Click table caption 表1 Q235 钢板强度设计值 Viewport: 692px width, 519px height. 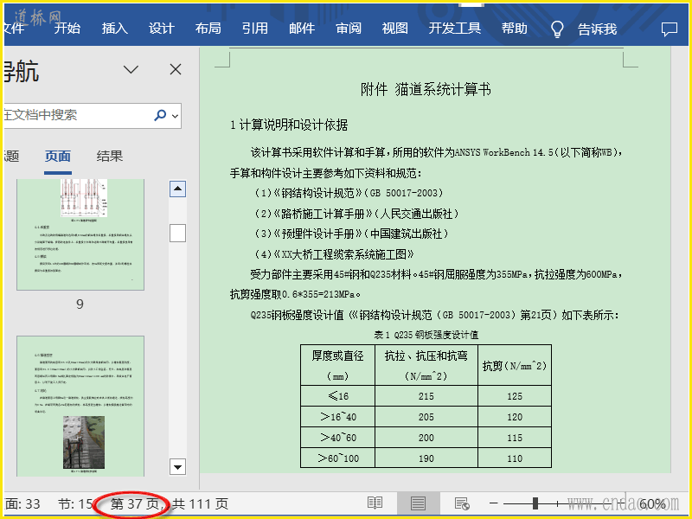point(426,335)
